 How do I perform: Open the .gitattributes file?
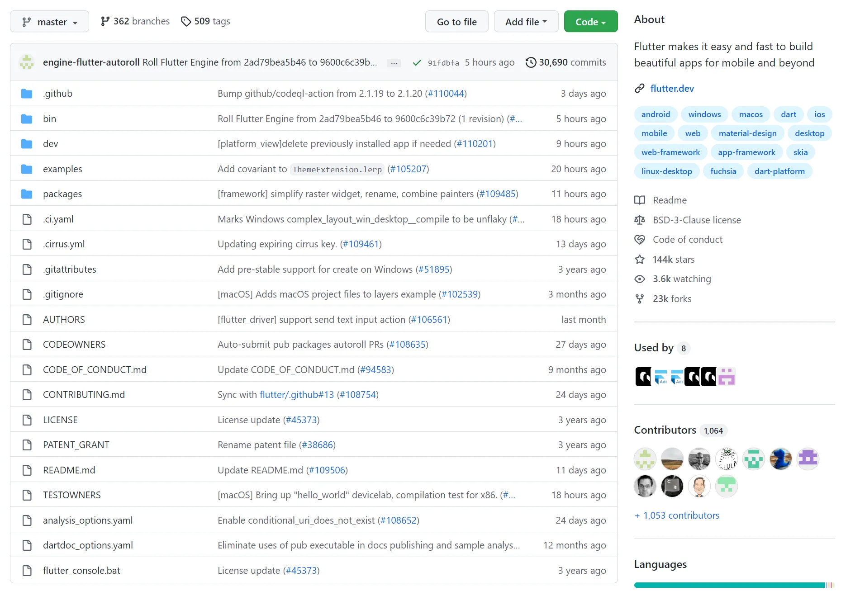pyautogui.click(x=69, y=269)
